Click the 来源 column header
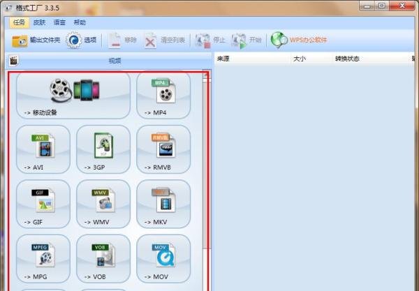Viewport: 419px width, 291px height. pyautogui.click(x=253, y=59)
